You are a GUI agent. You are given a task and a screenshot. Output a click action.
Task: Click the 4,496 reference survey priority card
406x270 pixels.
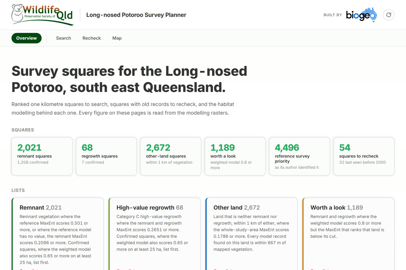coord(299,156)
